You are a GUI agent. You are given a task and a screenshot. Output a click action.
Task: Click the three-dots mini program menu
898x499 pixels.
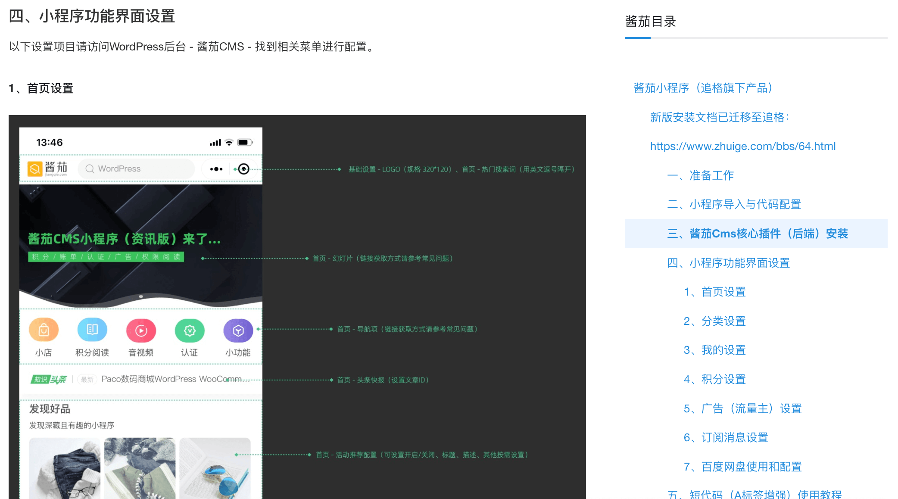(216, 169)
